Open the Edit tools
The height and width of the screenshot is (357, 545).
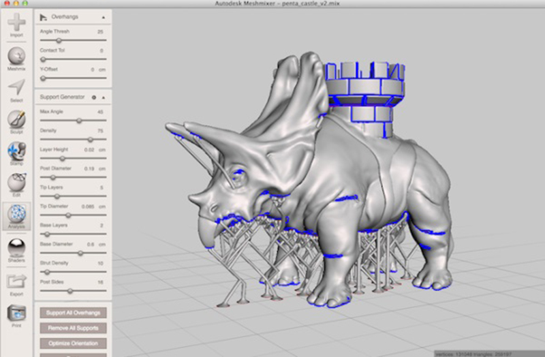coord(16,183)
